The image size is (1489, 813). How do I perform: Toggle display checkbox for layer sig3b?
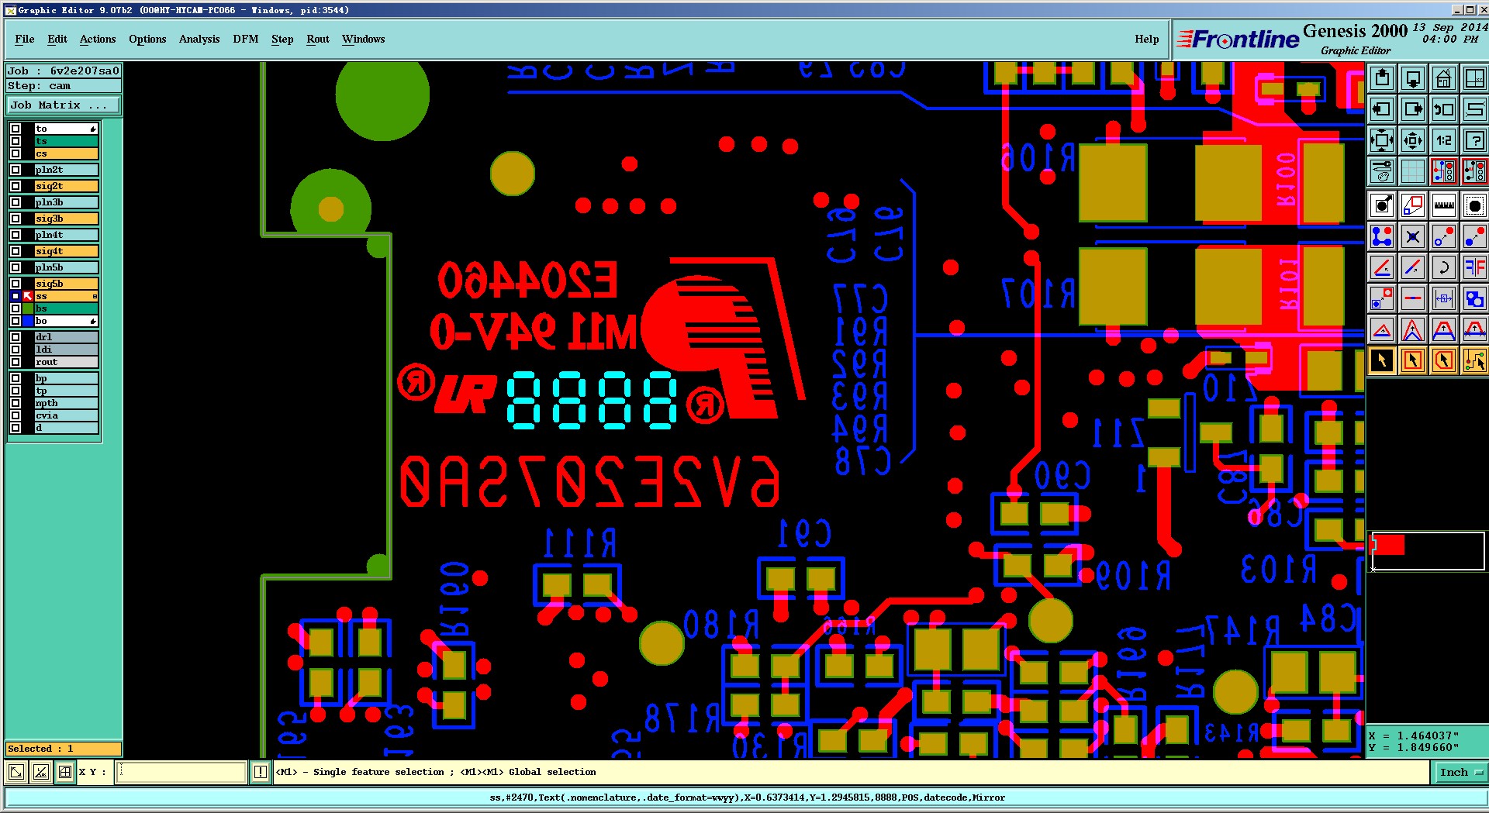pyautogui.click(x=16, y=219)
